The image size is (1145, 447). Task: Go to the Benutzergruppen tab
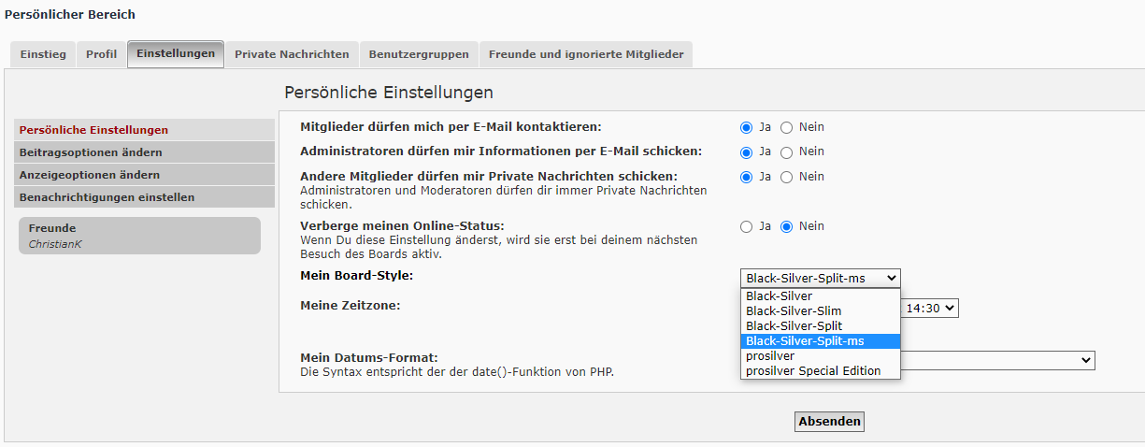[418, 54]
